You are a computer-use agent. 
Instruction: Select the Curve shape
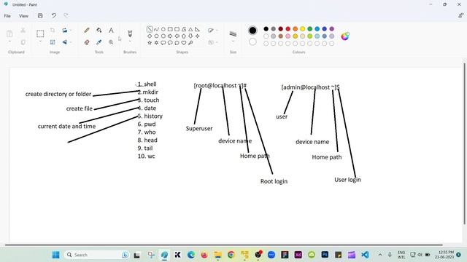coord(156,29)
